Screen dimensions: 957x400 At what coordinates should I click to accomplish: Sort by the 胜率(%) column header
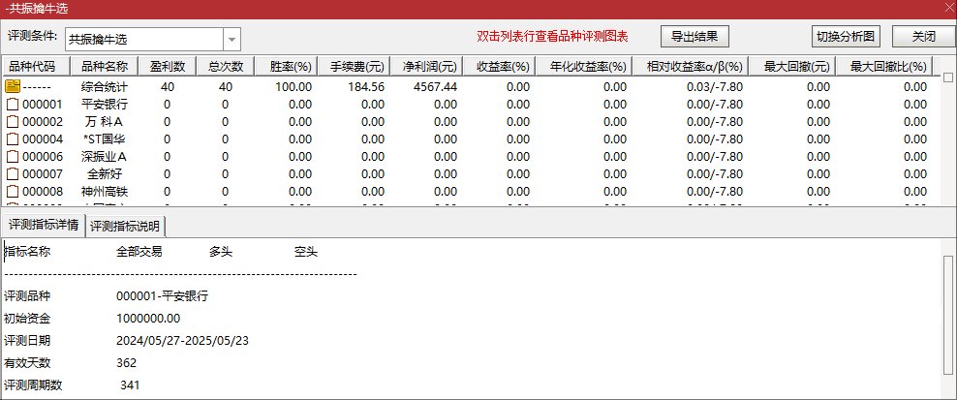tap(290, 67)
